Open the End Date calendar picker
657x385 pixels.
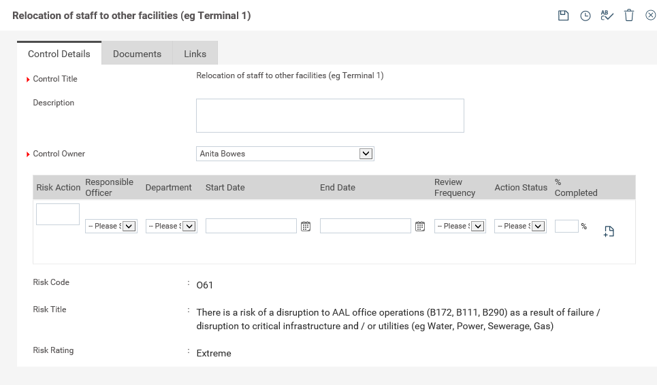(x=420, y=227)
